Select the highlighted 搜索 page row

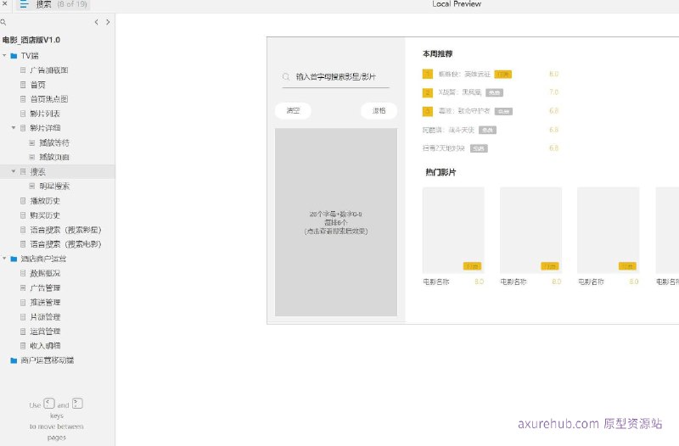[57, 172]
